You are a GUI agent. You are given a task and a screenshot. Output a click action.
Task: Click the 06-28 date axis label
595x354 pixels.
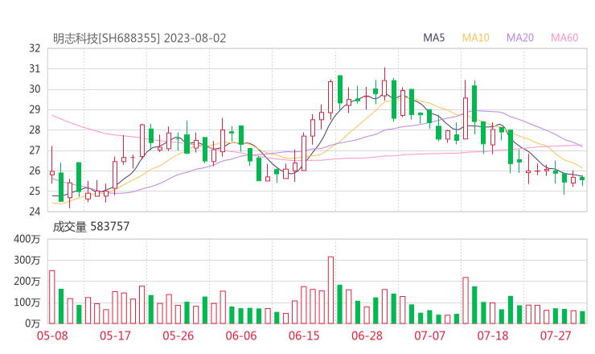click(x=367, y=335)
